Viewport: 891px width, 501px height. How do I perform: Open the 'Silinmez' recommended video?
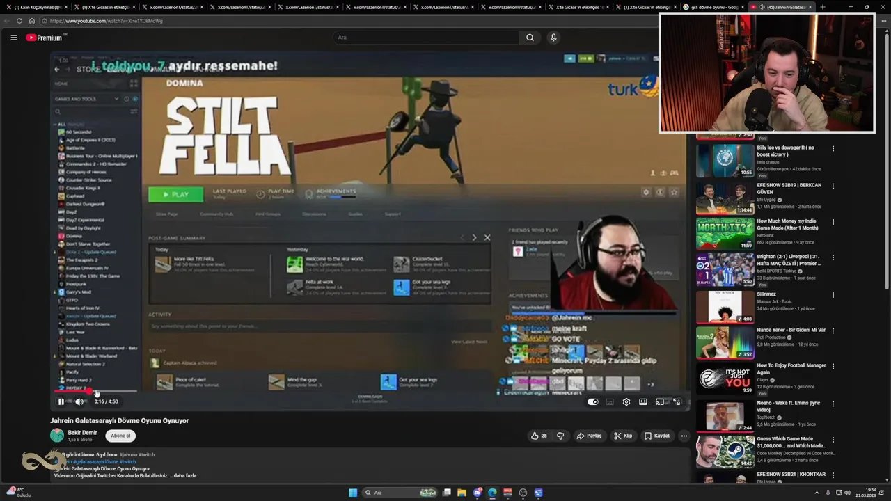click(x=766, y=294)
